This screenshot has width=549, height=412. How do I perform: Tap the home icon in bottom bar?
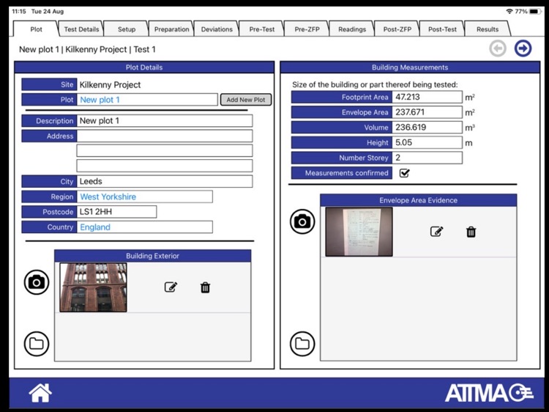tap(40, 393)
